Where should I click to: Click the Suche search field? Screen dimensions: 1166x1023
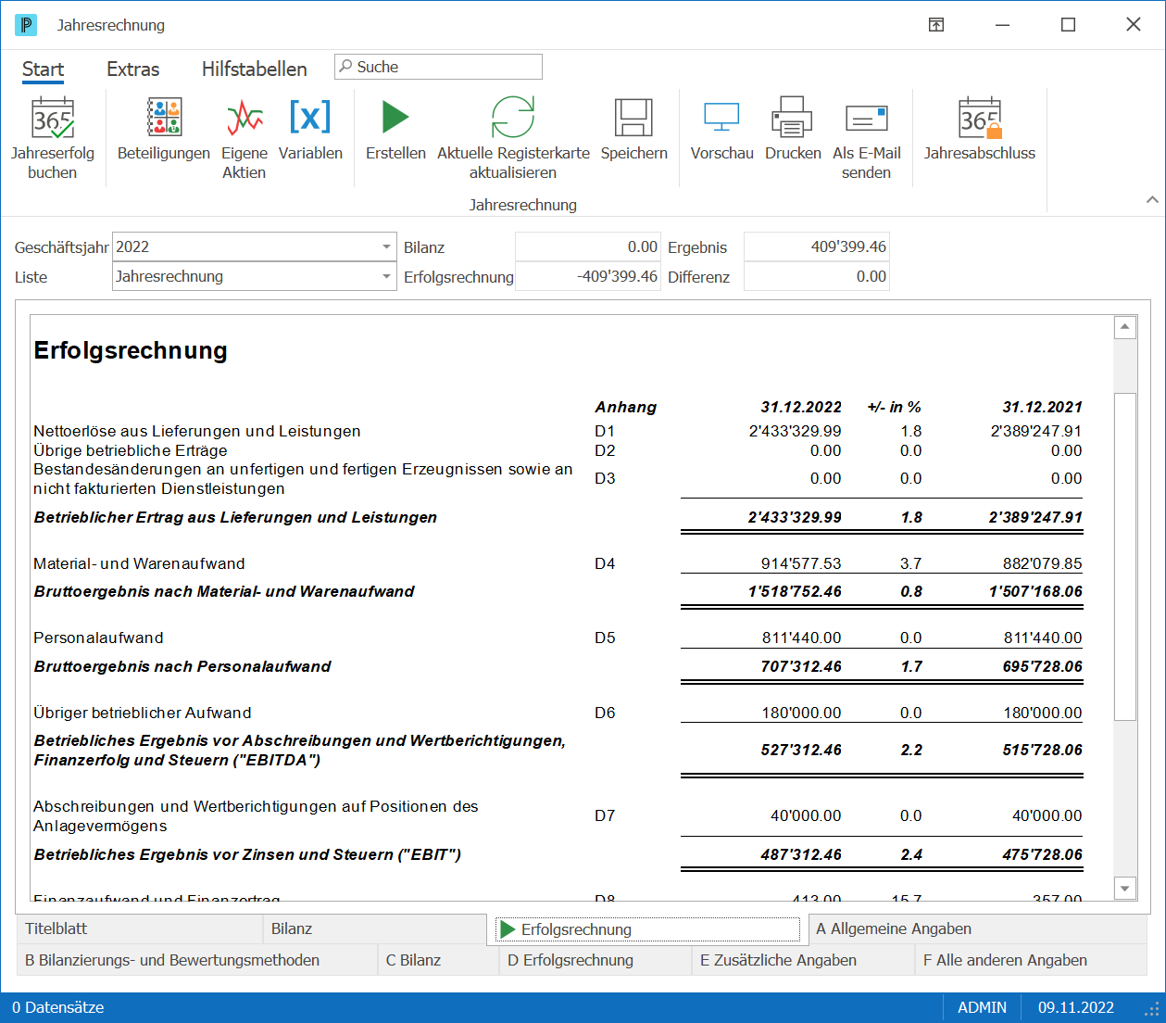pyautogui.click(x=438, y=67)
